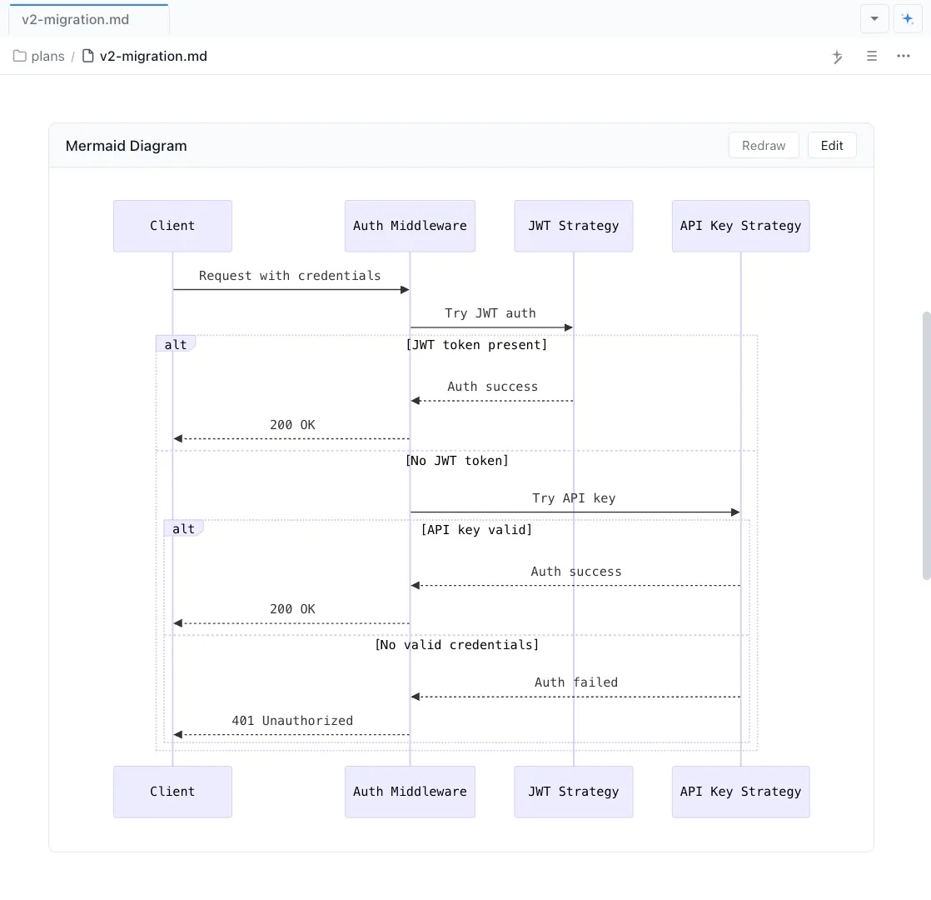Viewport: 931px width, 900px height.
Task: Open the plans breadcrumb folder
Action: 47,57
